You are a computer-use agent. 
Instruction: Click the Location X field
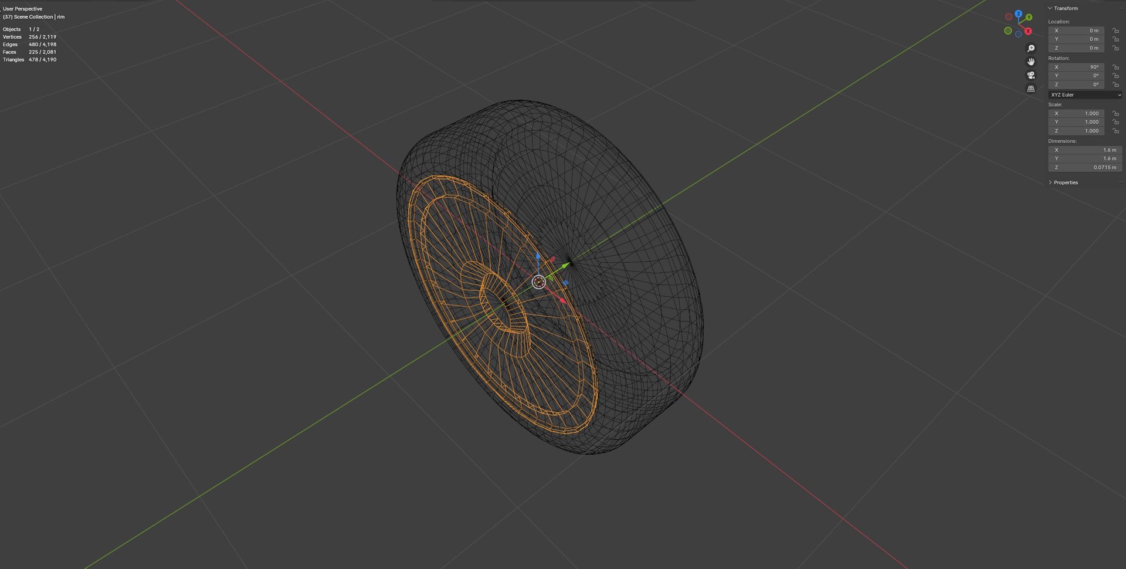tap(1076, 31)
